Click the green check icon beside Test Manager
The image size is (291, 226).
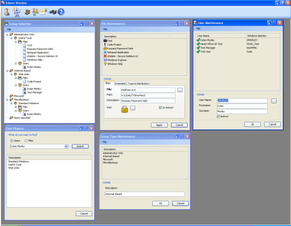pyautogui.click(x=199, y=48)
